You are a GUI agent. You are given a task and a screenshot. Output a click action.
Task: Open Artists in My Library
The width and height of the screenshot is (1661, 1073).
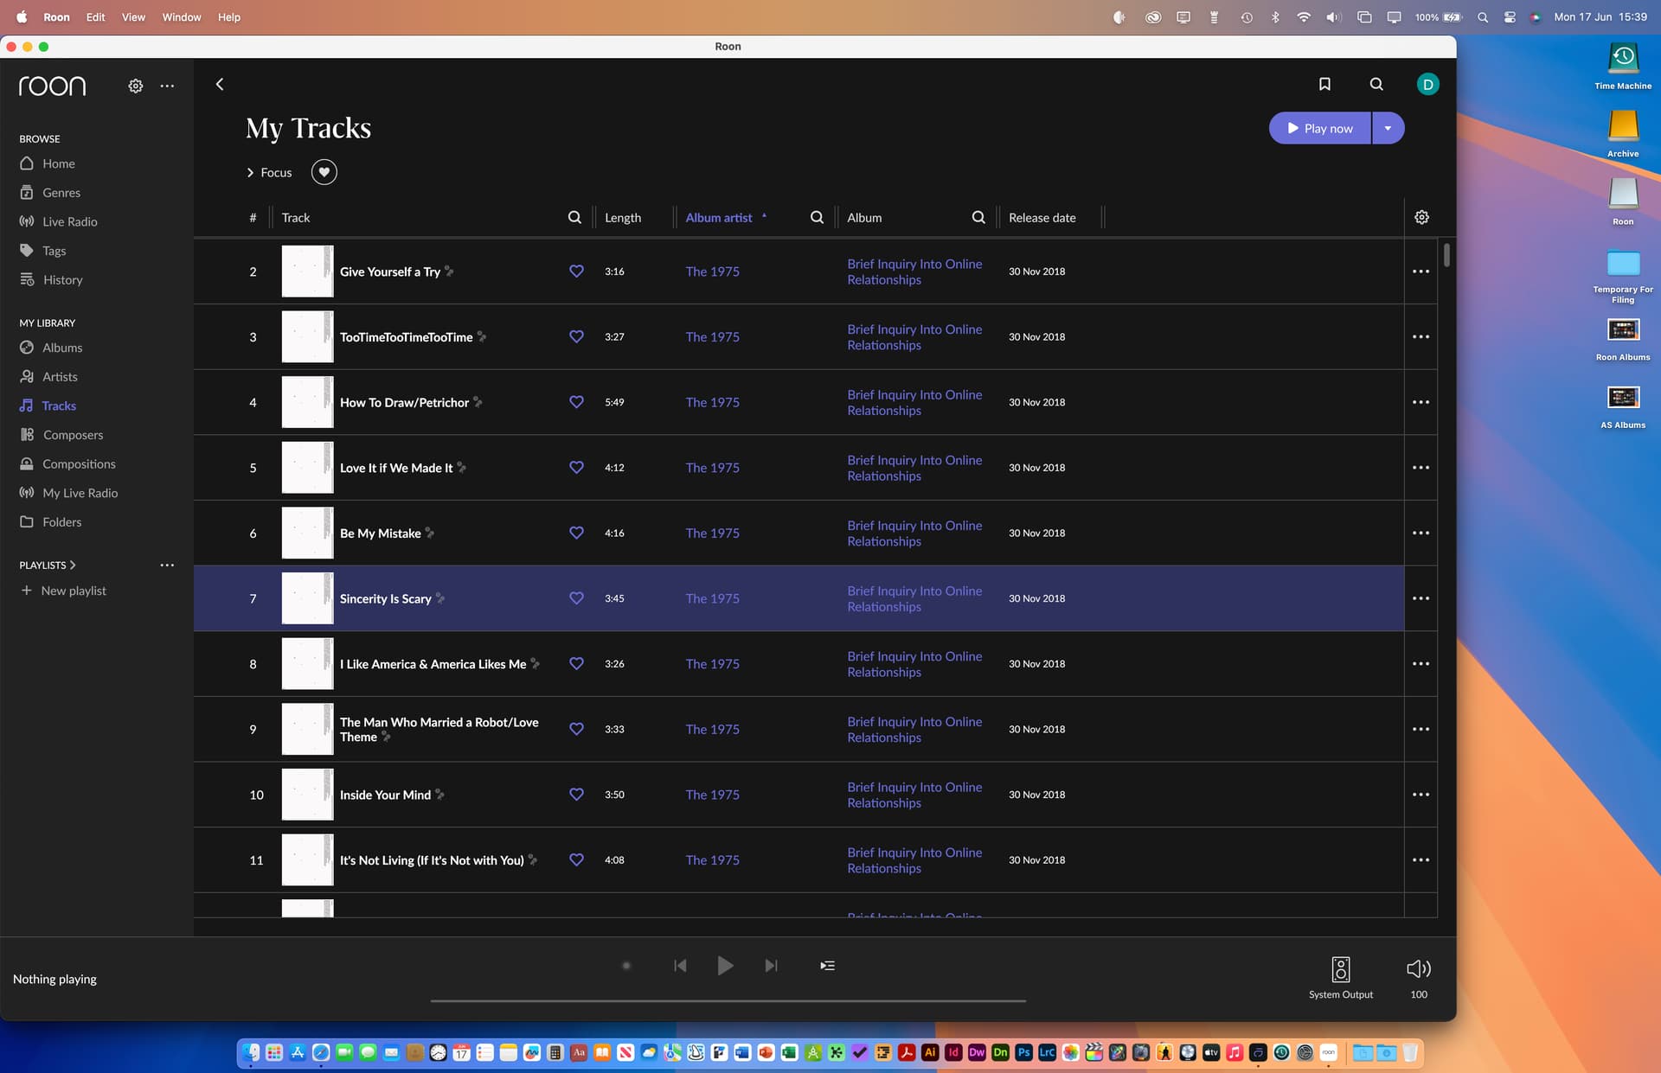pyautogui.click(x=60, y=377)
